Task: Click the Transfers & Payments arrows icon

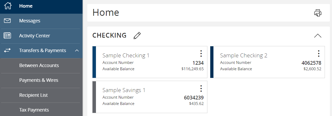Action: 7,51
